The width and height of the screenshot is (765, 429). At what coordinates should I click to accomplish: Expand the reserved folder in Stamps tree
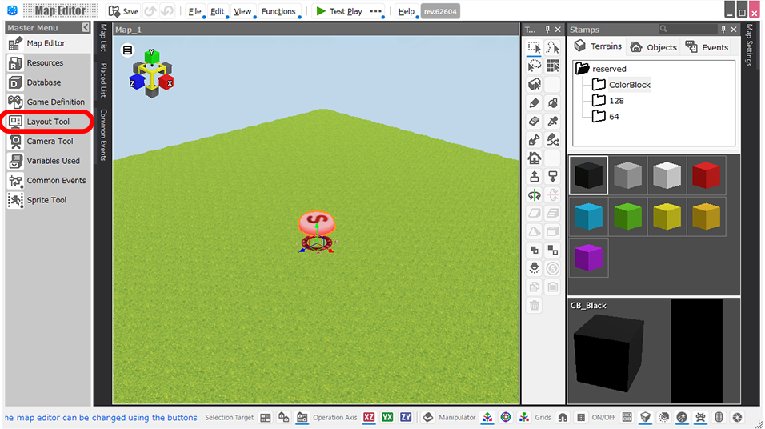coord(582,69)
